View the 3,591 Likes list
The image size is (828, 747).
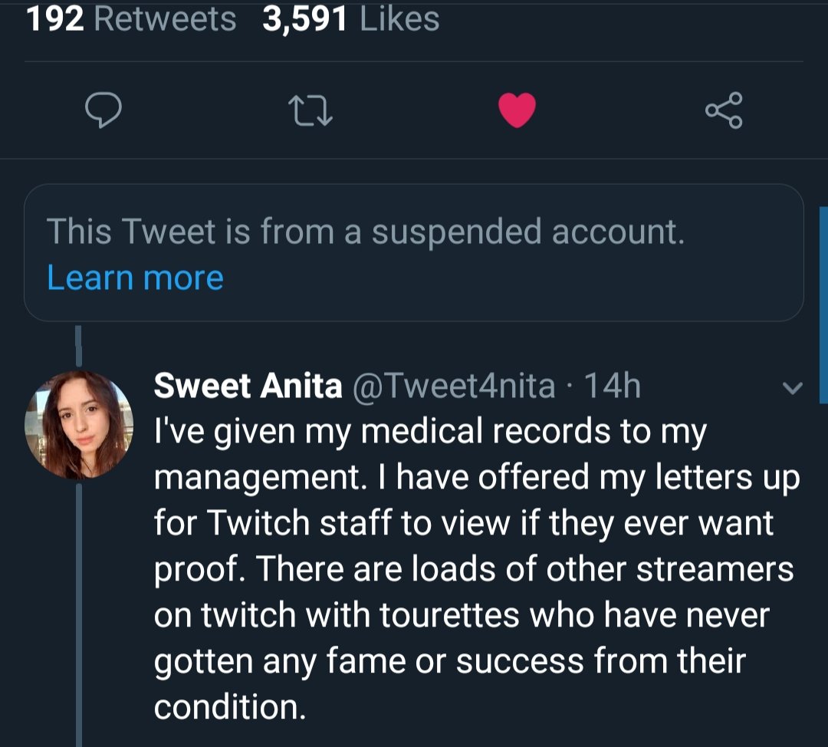click(x=350, y=18)
